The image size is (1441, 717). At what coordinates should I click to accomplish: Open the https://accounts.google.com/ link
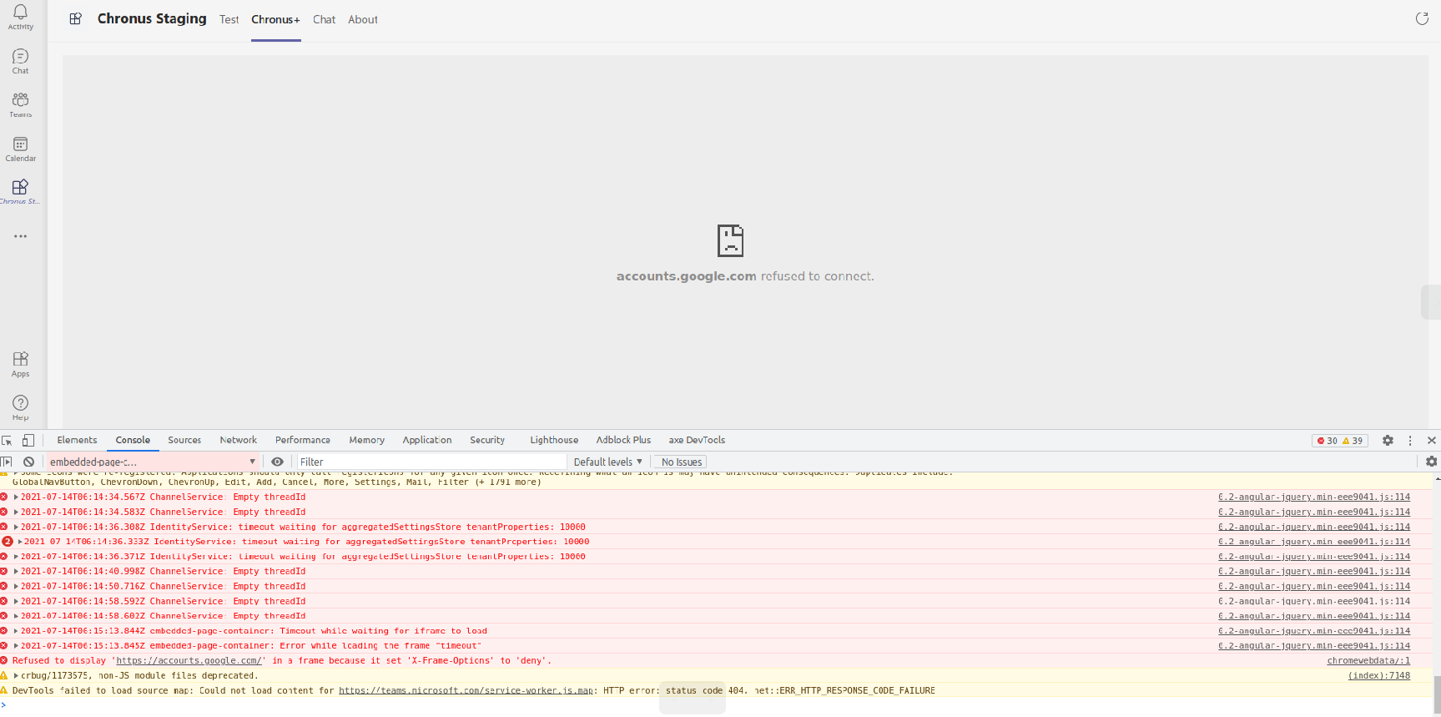point(189,661)
